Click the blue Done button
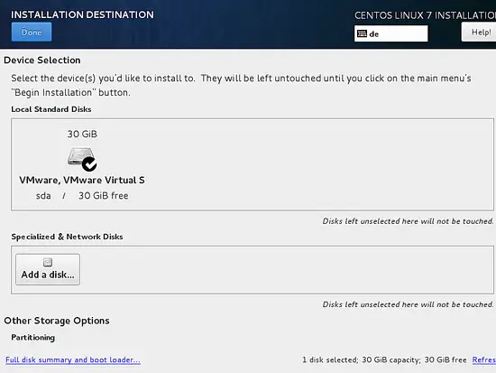 (32, 32)
